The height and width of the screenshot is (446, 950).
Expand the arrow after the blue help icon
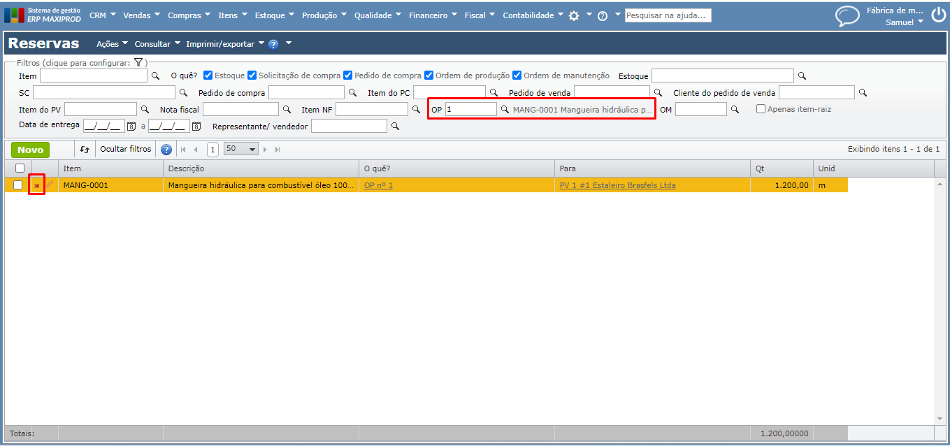tap(289, 43)
